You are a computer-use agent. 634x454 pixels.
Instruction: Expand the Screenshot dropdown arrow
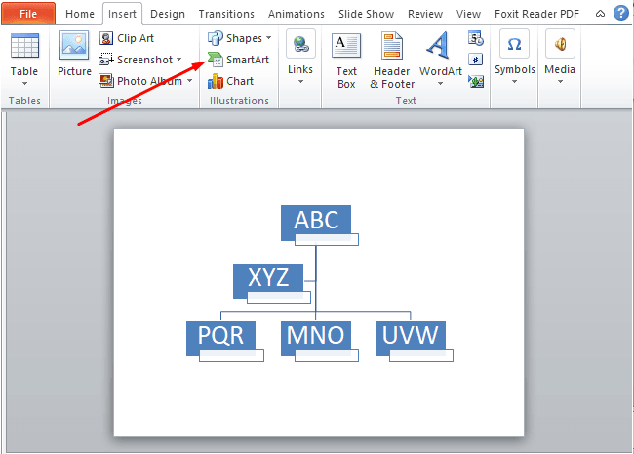(179, 60)
